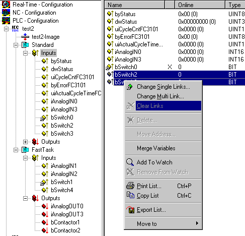This screenshot has width=245, height=236.
Task: Click the printer icon for Print List
Action: point(130,186)
